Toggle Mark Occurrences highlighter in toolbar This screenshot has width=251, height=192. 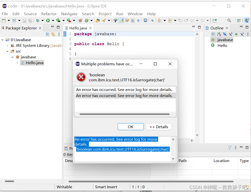pos(121,20)
